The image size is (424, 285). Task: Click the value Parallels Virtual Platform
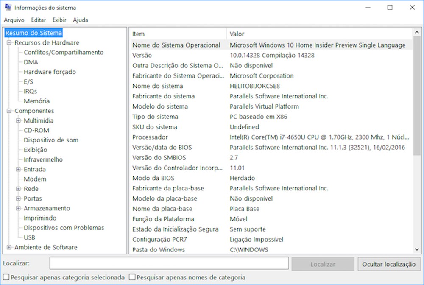click(264, 106)
